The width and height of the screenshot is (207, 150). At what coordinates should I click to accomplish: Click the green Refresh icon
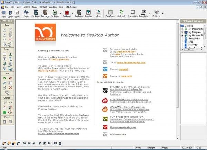(121, 13)
